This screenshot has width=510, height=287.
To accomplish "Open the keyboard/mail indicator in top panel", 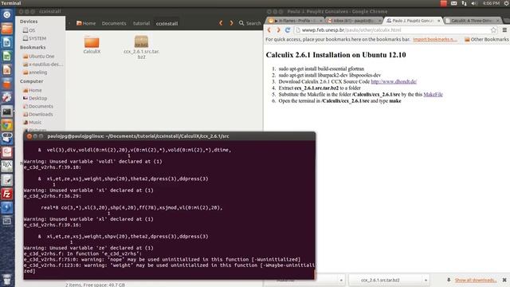I will 453,3.
